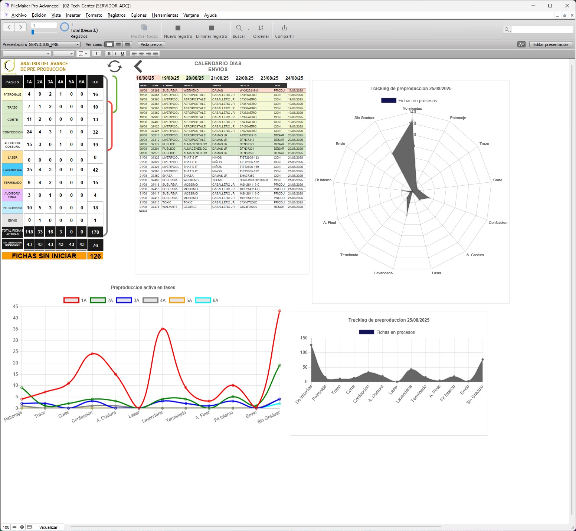Click the circular refresh arrows icon
The image size is (576, 531).
tap(115, 67)
